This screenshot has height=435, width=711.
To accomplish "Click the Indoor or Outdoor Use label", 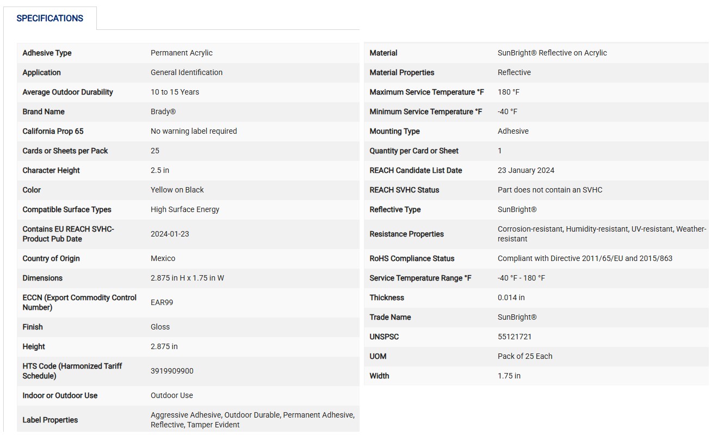I will 60,395.
